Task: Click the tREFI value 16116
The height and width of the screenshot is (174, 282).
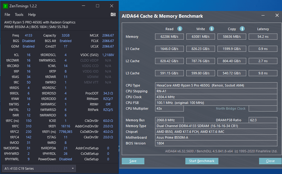Action: coord(65,126)
